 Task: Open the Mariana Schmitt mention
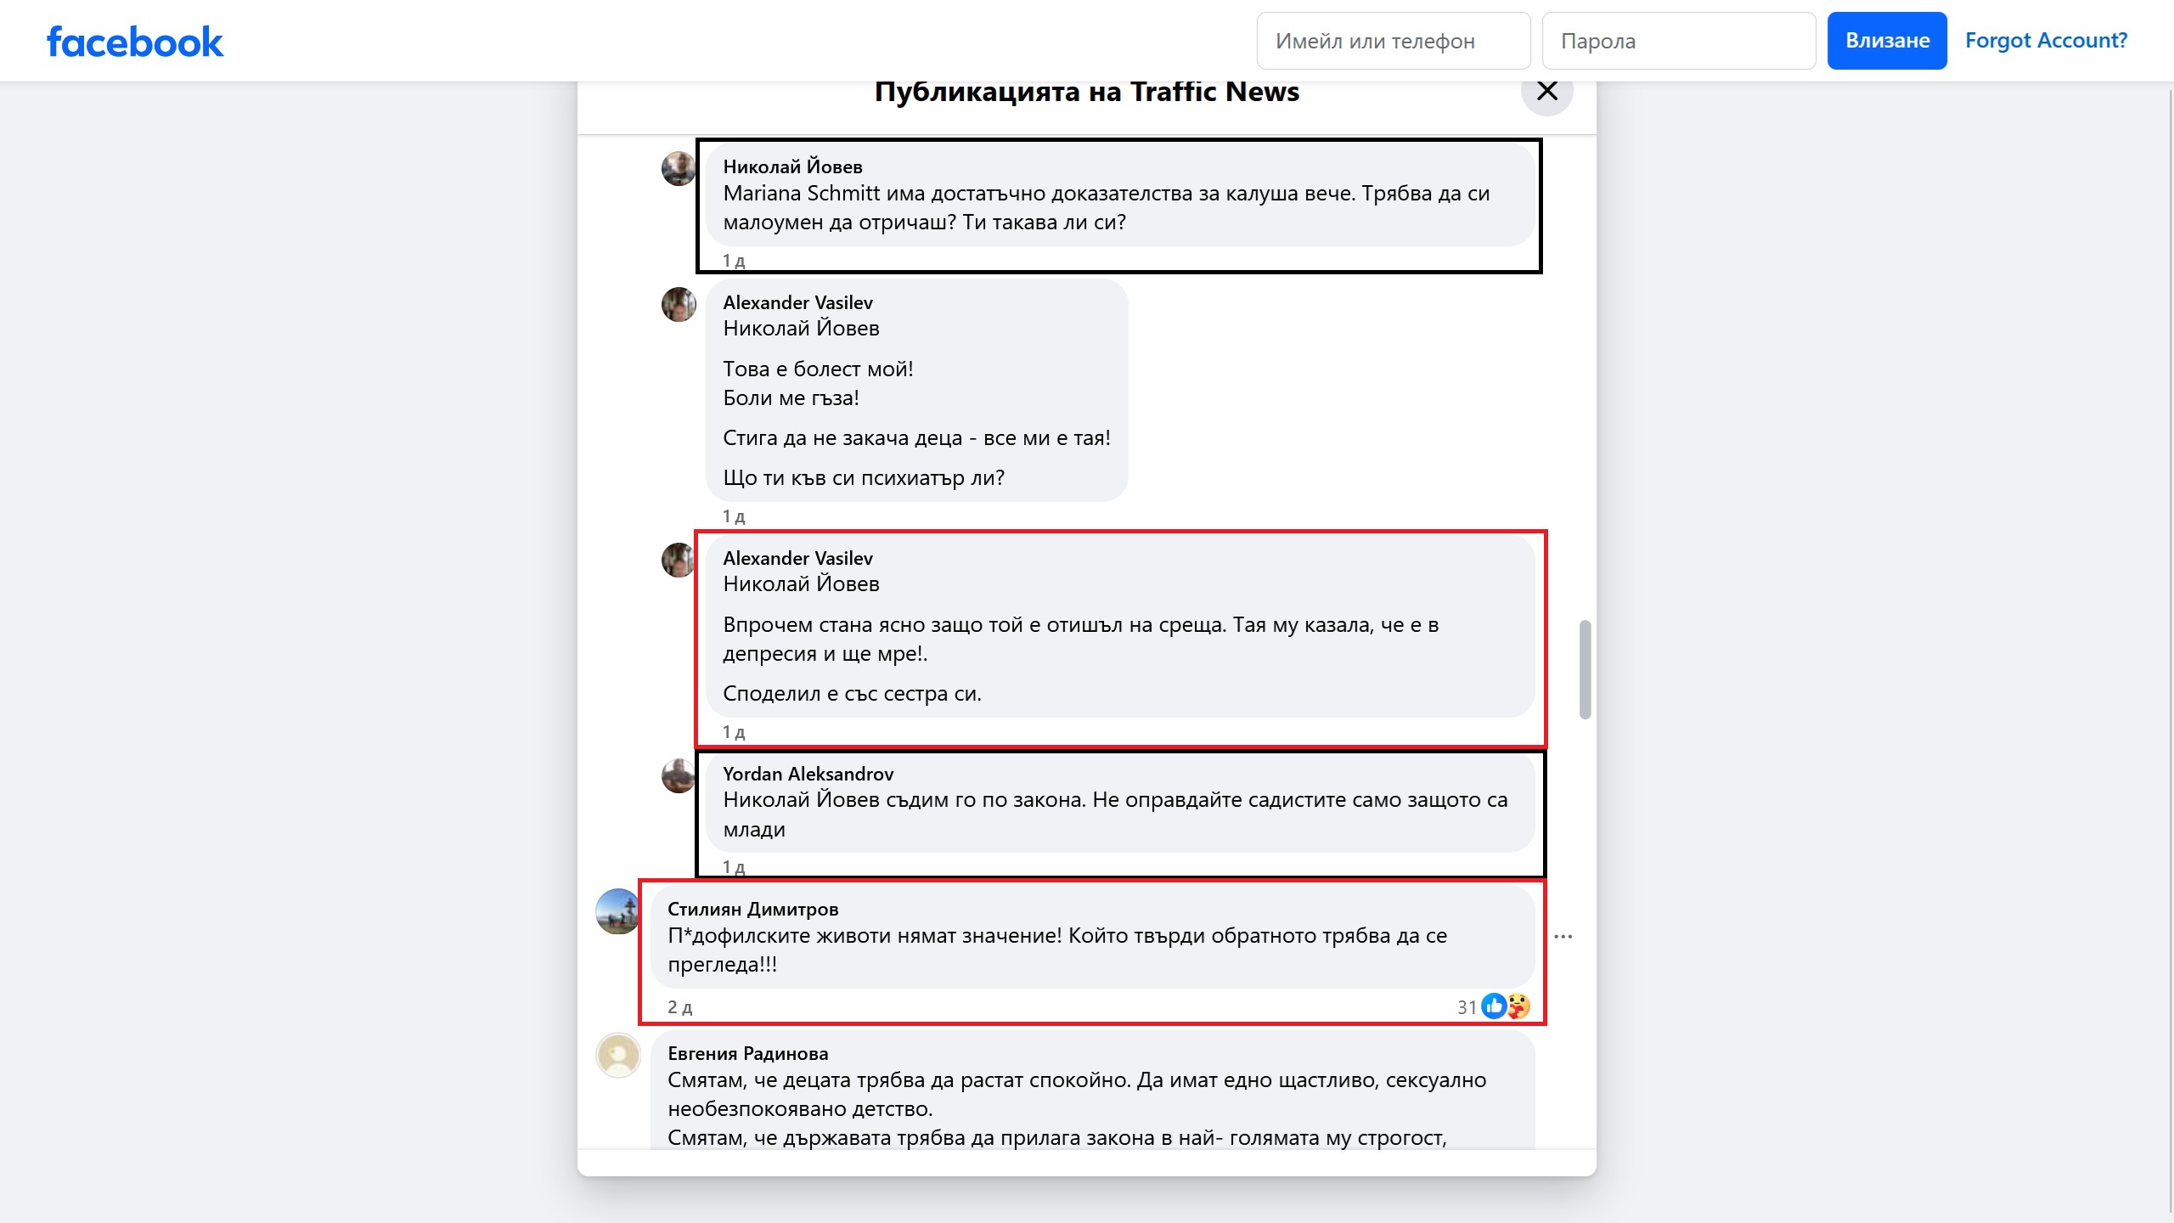point(801,194)
